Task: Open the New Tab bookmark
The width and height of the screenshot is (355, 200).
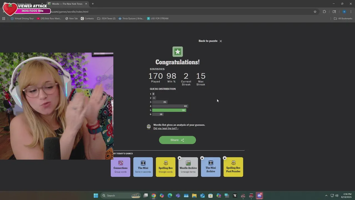Action: (x=72, y=19)
